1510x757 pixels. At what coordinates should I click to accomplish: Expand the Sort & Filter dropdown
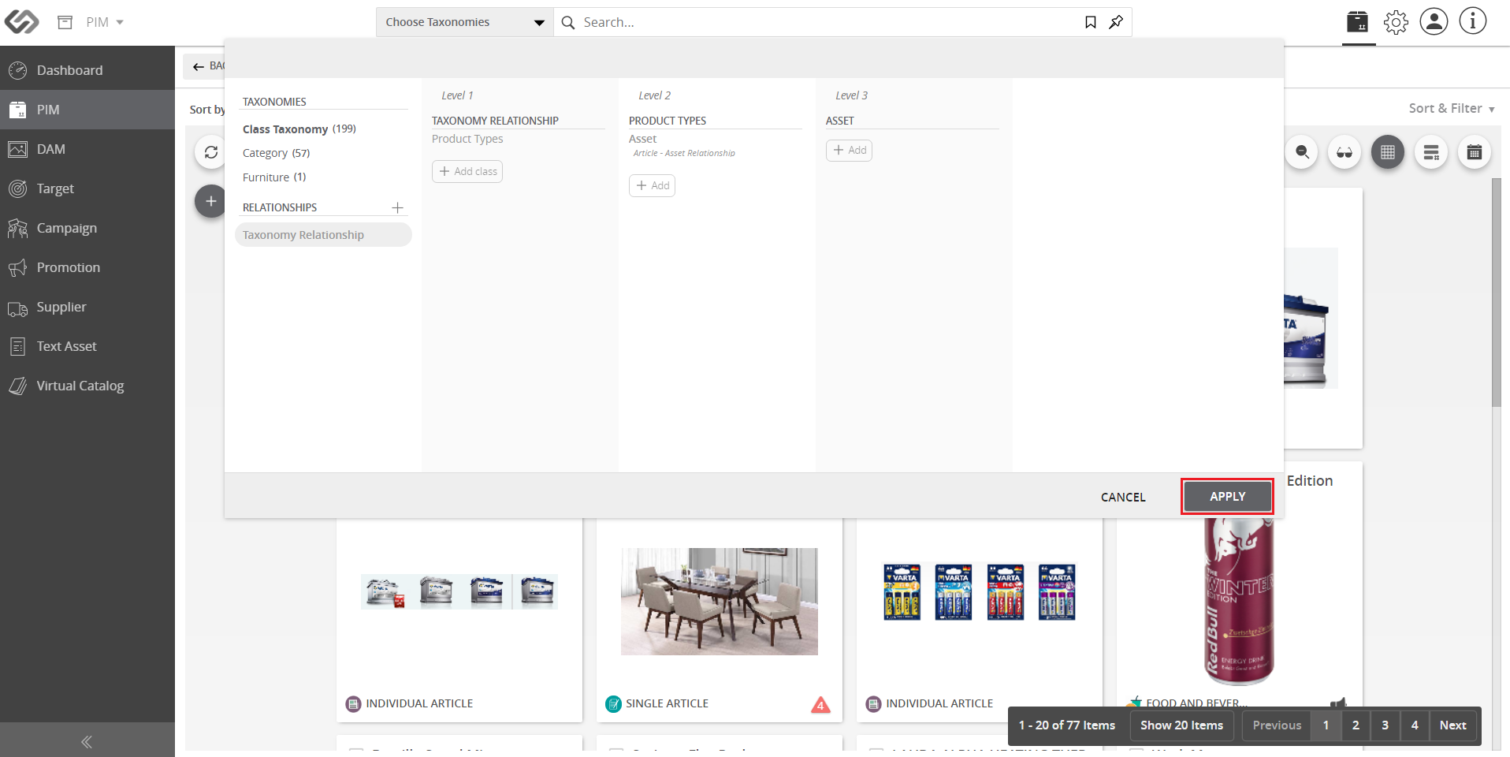tap(1452, 109)
